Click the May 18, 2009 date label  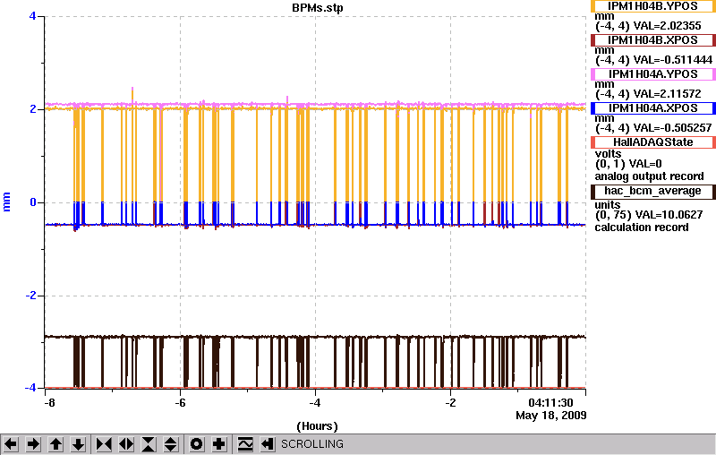(x=551, y=416)
